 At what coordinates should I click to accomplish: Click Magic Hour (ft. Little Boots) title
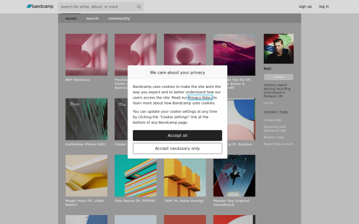click(x=84, y=202)
